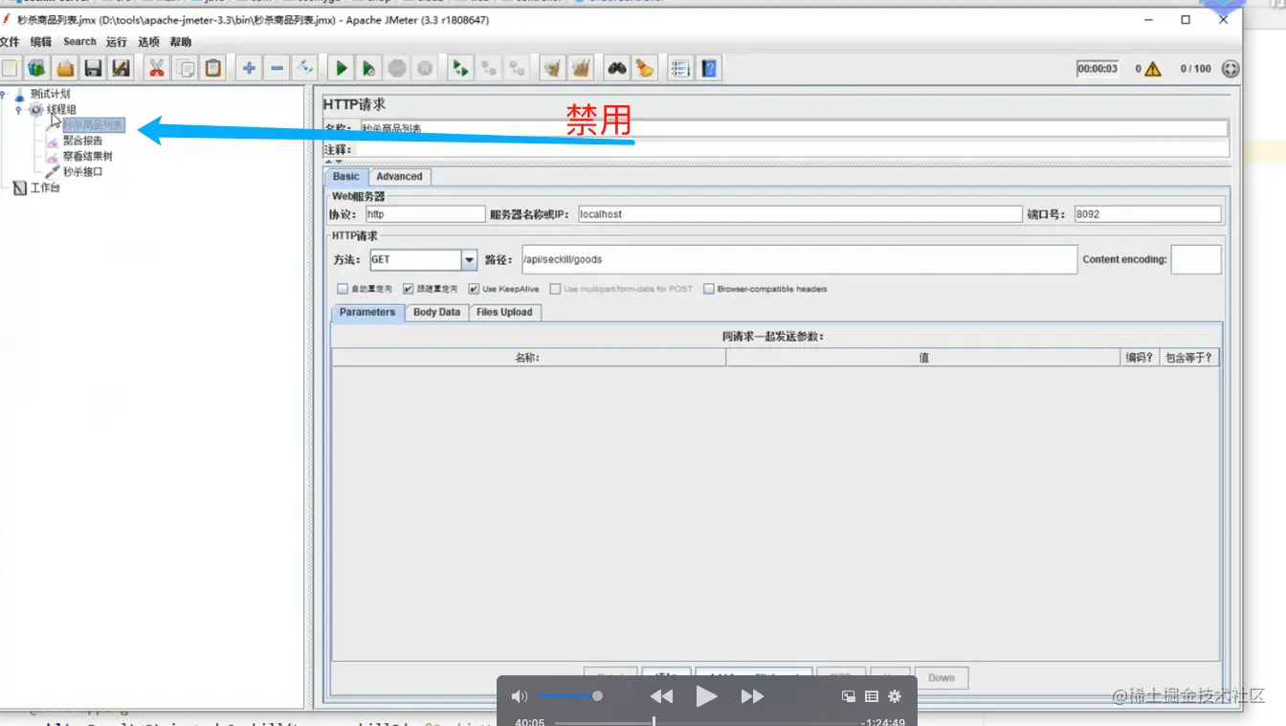Collapse the 测试计划 tree node handle
This screenshot has height=726, width=1286.
coord(3,95)
